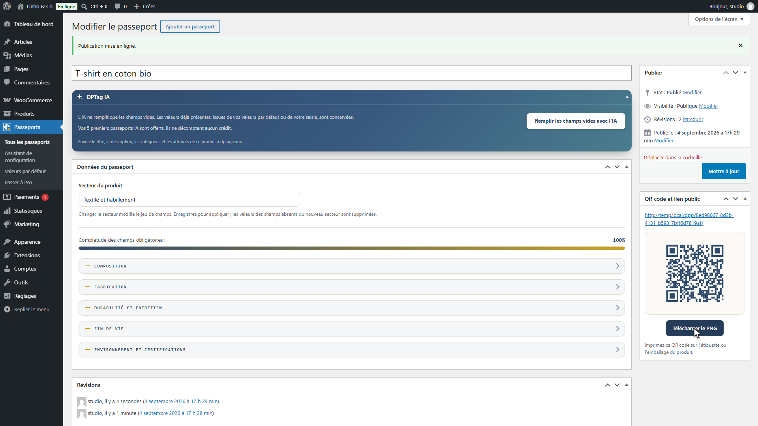758x426 pixels.
Task: Open Valeurs par défaut submenu item
Action: coord(25,171)
